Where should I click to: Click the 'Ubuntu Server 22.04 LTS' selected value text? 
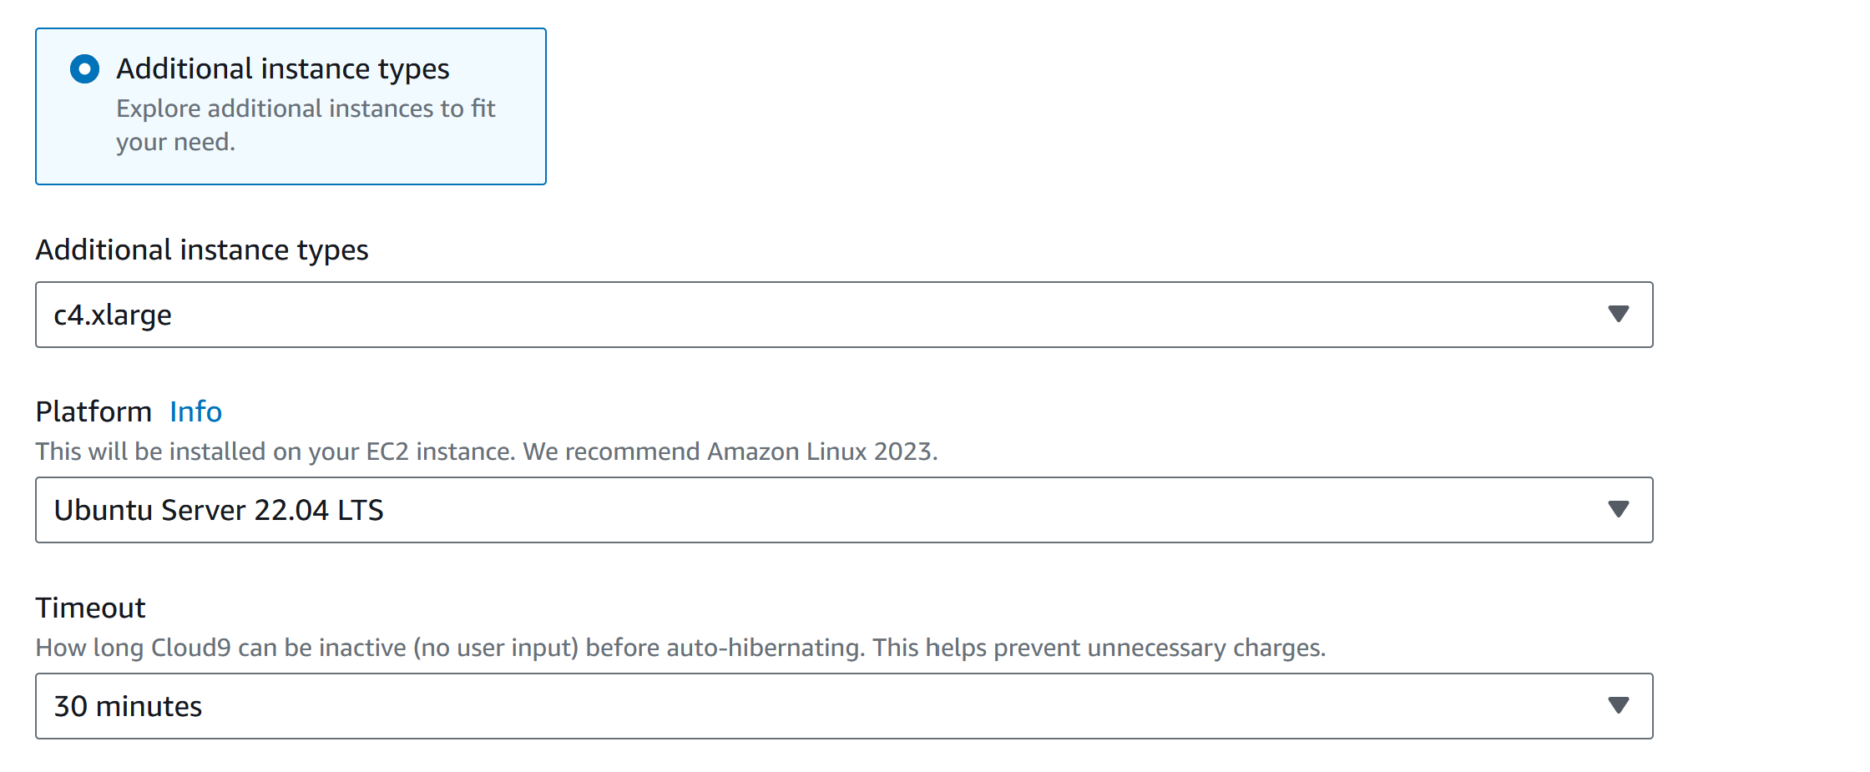[x=219, y=510]
